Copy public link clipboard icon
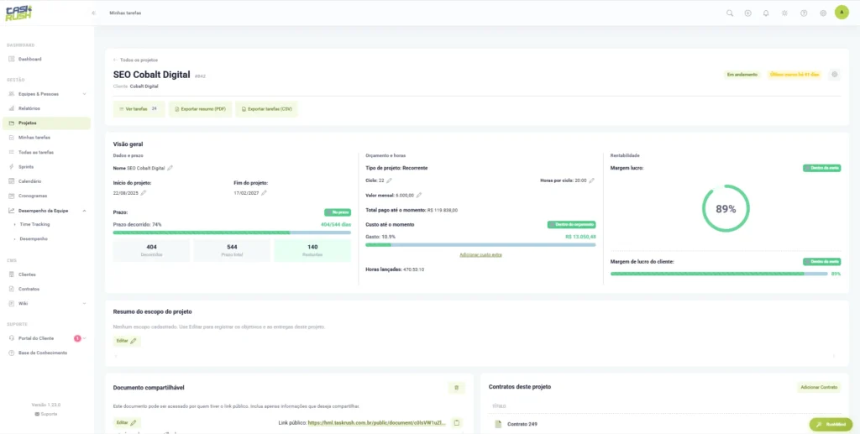 456,422
